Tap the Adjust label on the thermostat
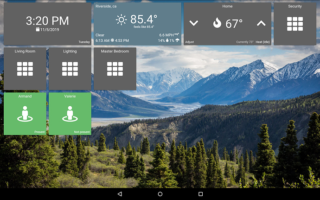 pos(190,42)
